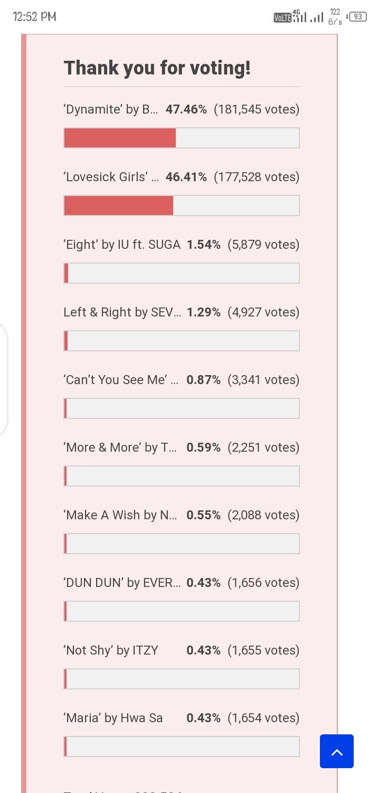Select the 'Not Shy' by ITZY option

(110, 650)
